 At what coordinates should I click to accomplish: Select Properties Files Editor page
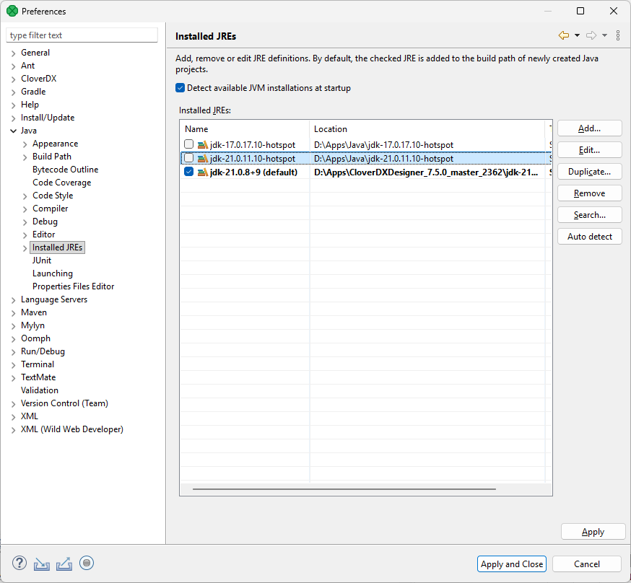(73, 286)
